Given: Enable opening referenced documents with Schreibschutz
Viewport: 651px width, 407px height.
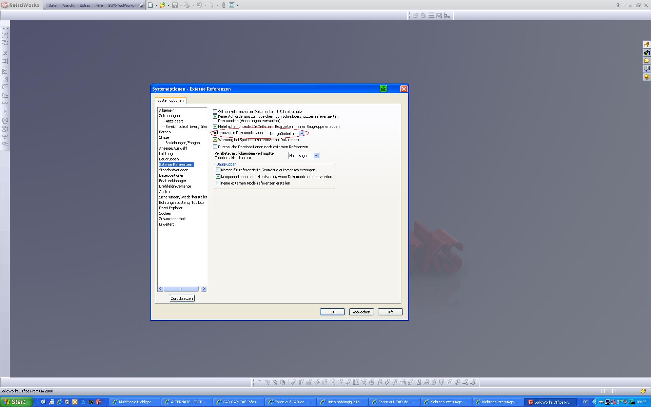Looking at the screenshot, I should (x=215, y=111).
